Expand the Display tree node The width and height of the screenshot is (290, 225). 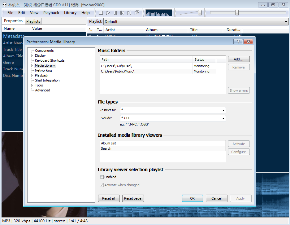click(x=32, y=55)
